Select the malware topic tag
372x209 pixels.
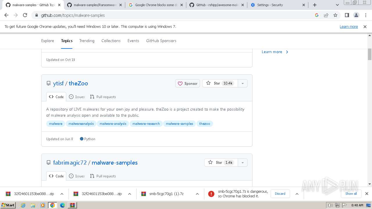56,124
